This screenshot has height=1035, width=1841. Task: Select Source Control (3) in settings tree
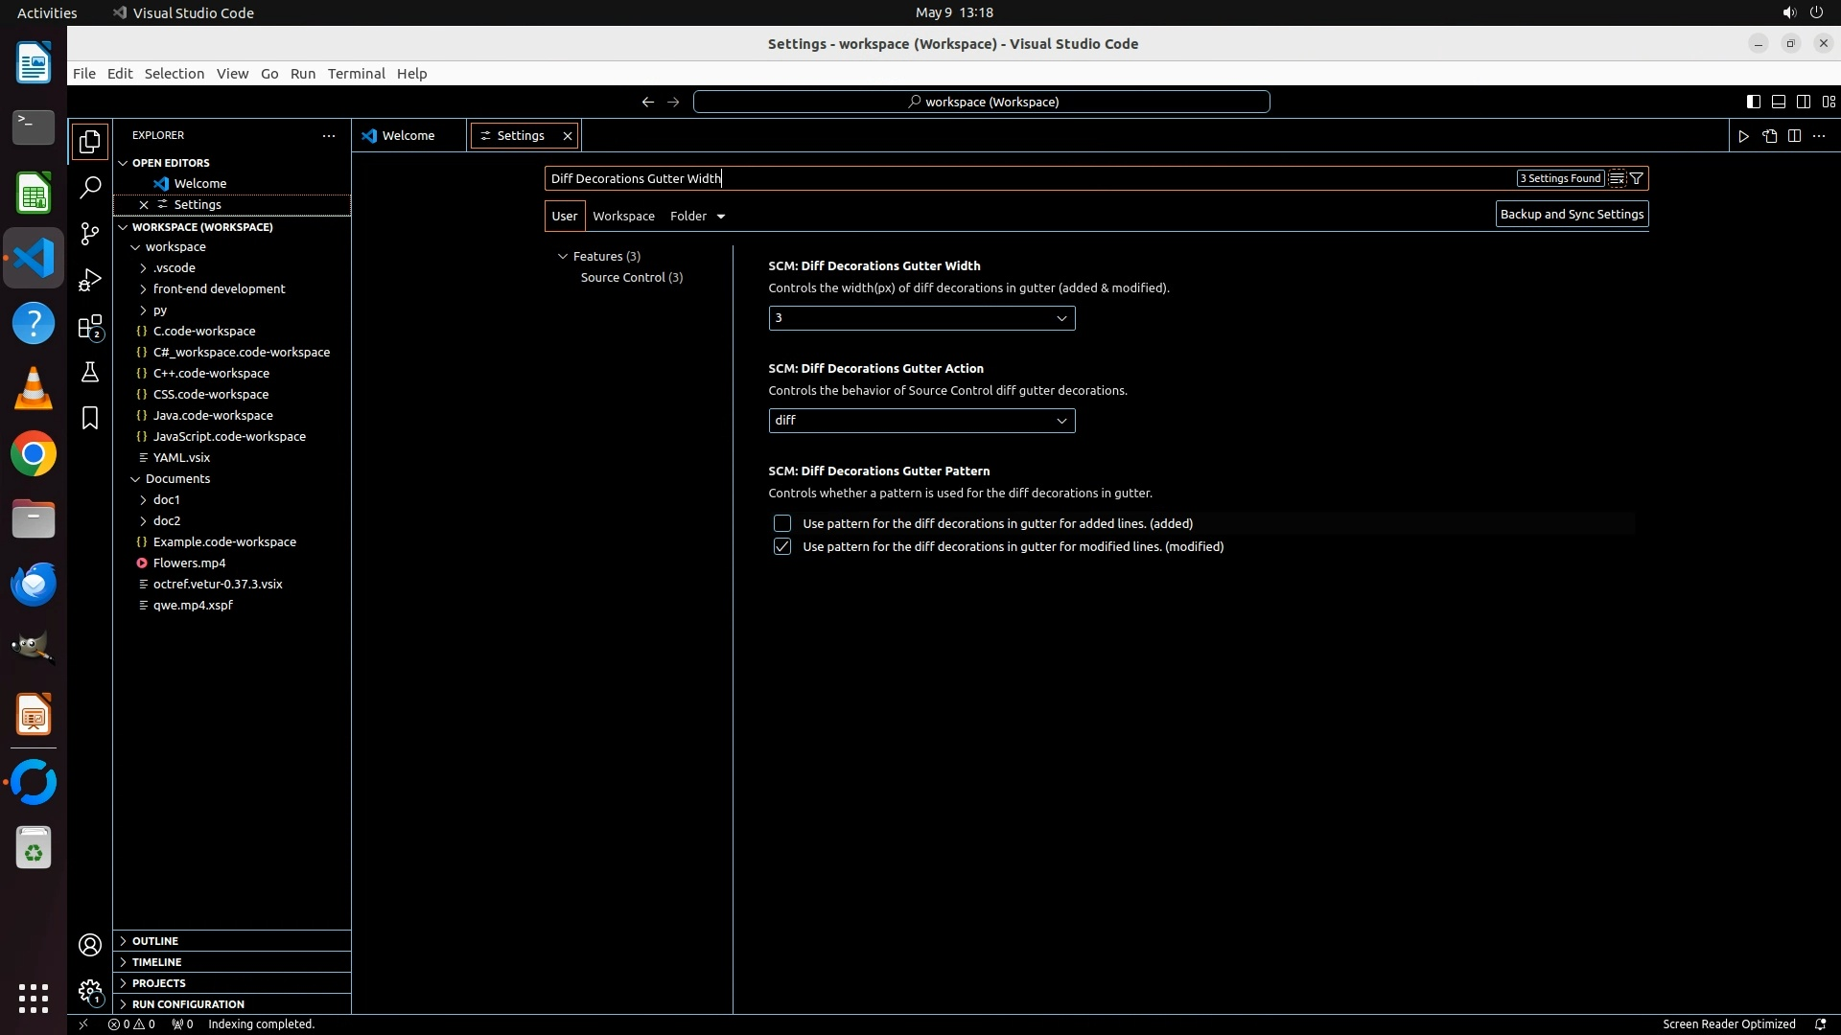pyautogui.click(x=631, y=277)
